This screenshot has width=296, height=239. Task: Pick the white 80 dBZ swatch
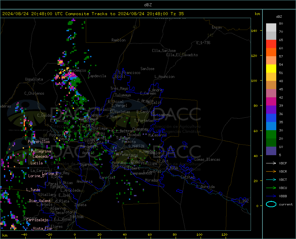[271, 28]
